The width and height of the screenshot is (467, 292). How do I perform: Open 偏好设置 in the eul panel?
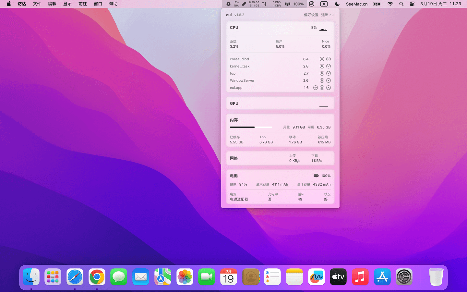pos(311,15)
